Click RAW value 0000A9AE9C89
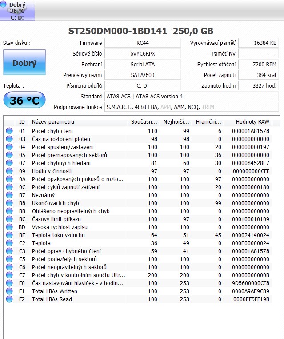Viewport: 284px width, 339px height. pos(251,291)
